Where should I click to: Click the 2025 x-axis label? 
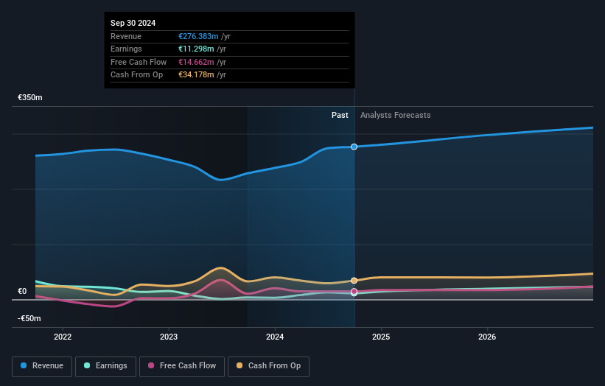coord(381,337)
